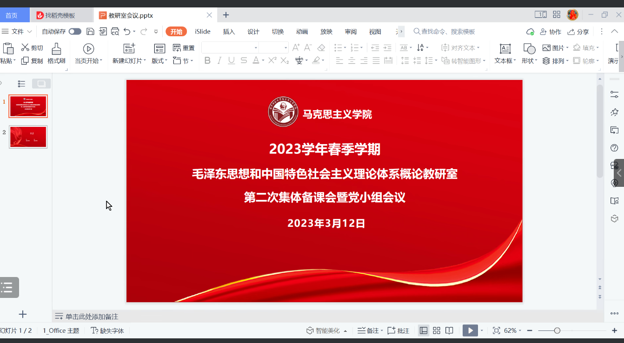Click the save icon in quick access toolbar

point(90,32)
